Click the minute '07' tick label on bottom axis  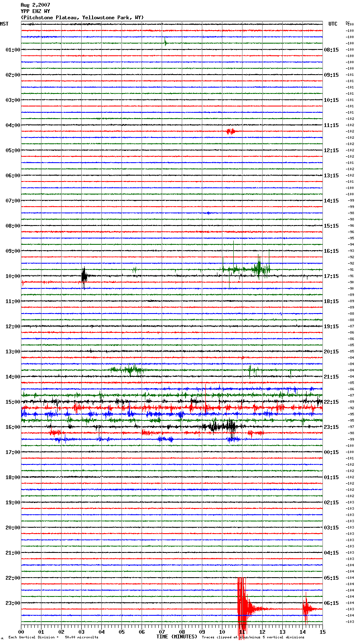click(x=162, y=632)
